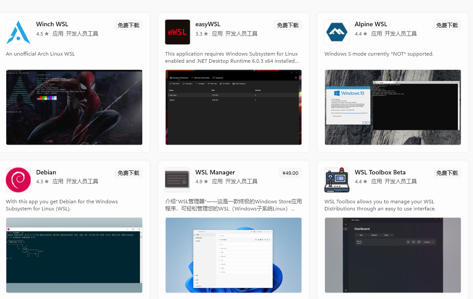This screenshot has height=299, width=473.
Task: Click 'Windows S mode currently *NOT* supported' text
Action: click(x=379, y=54)
